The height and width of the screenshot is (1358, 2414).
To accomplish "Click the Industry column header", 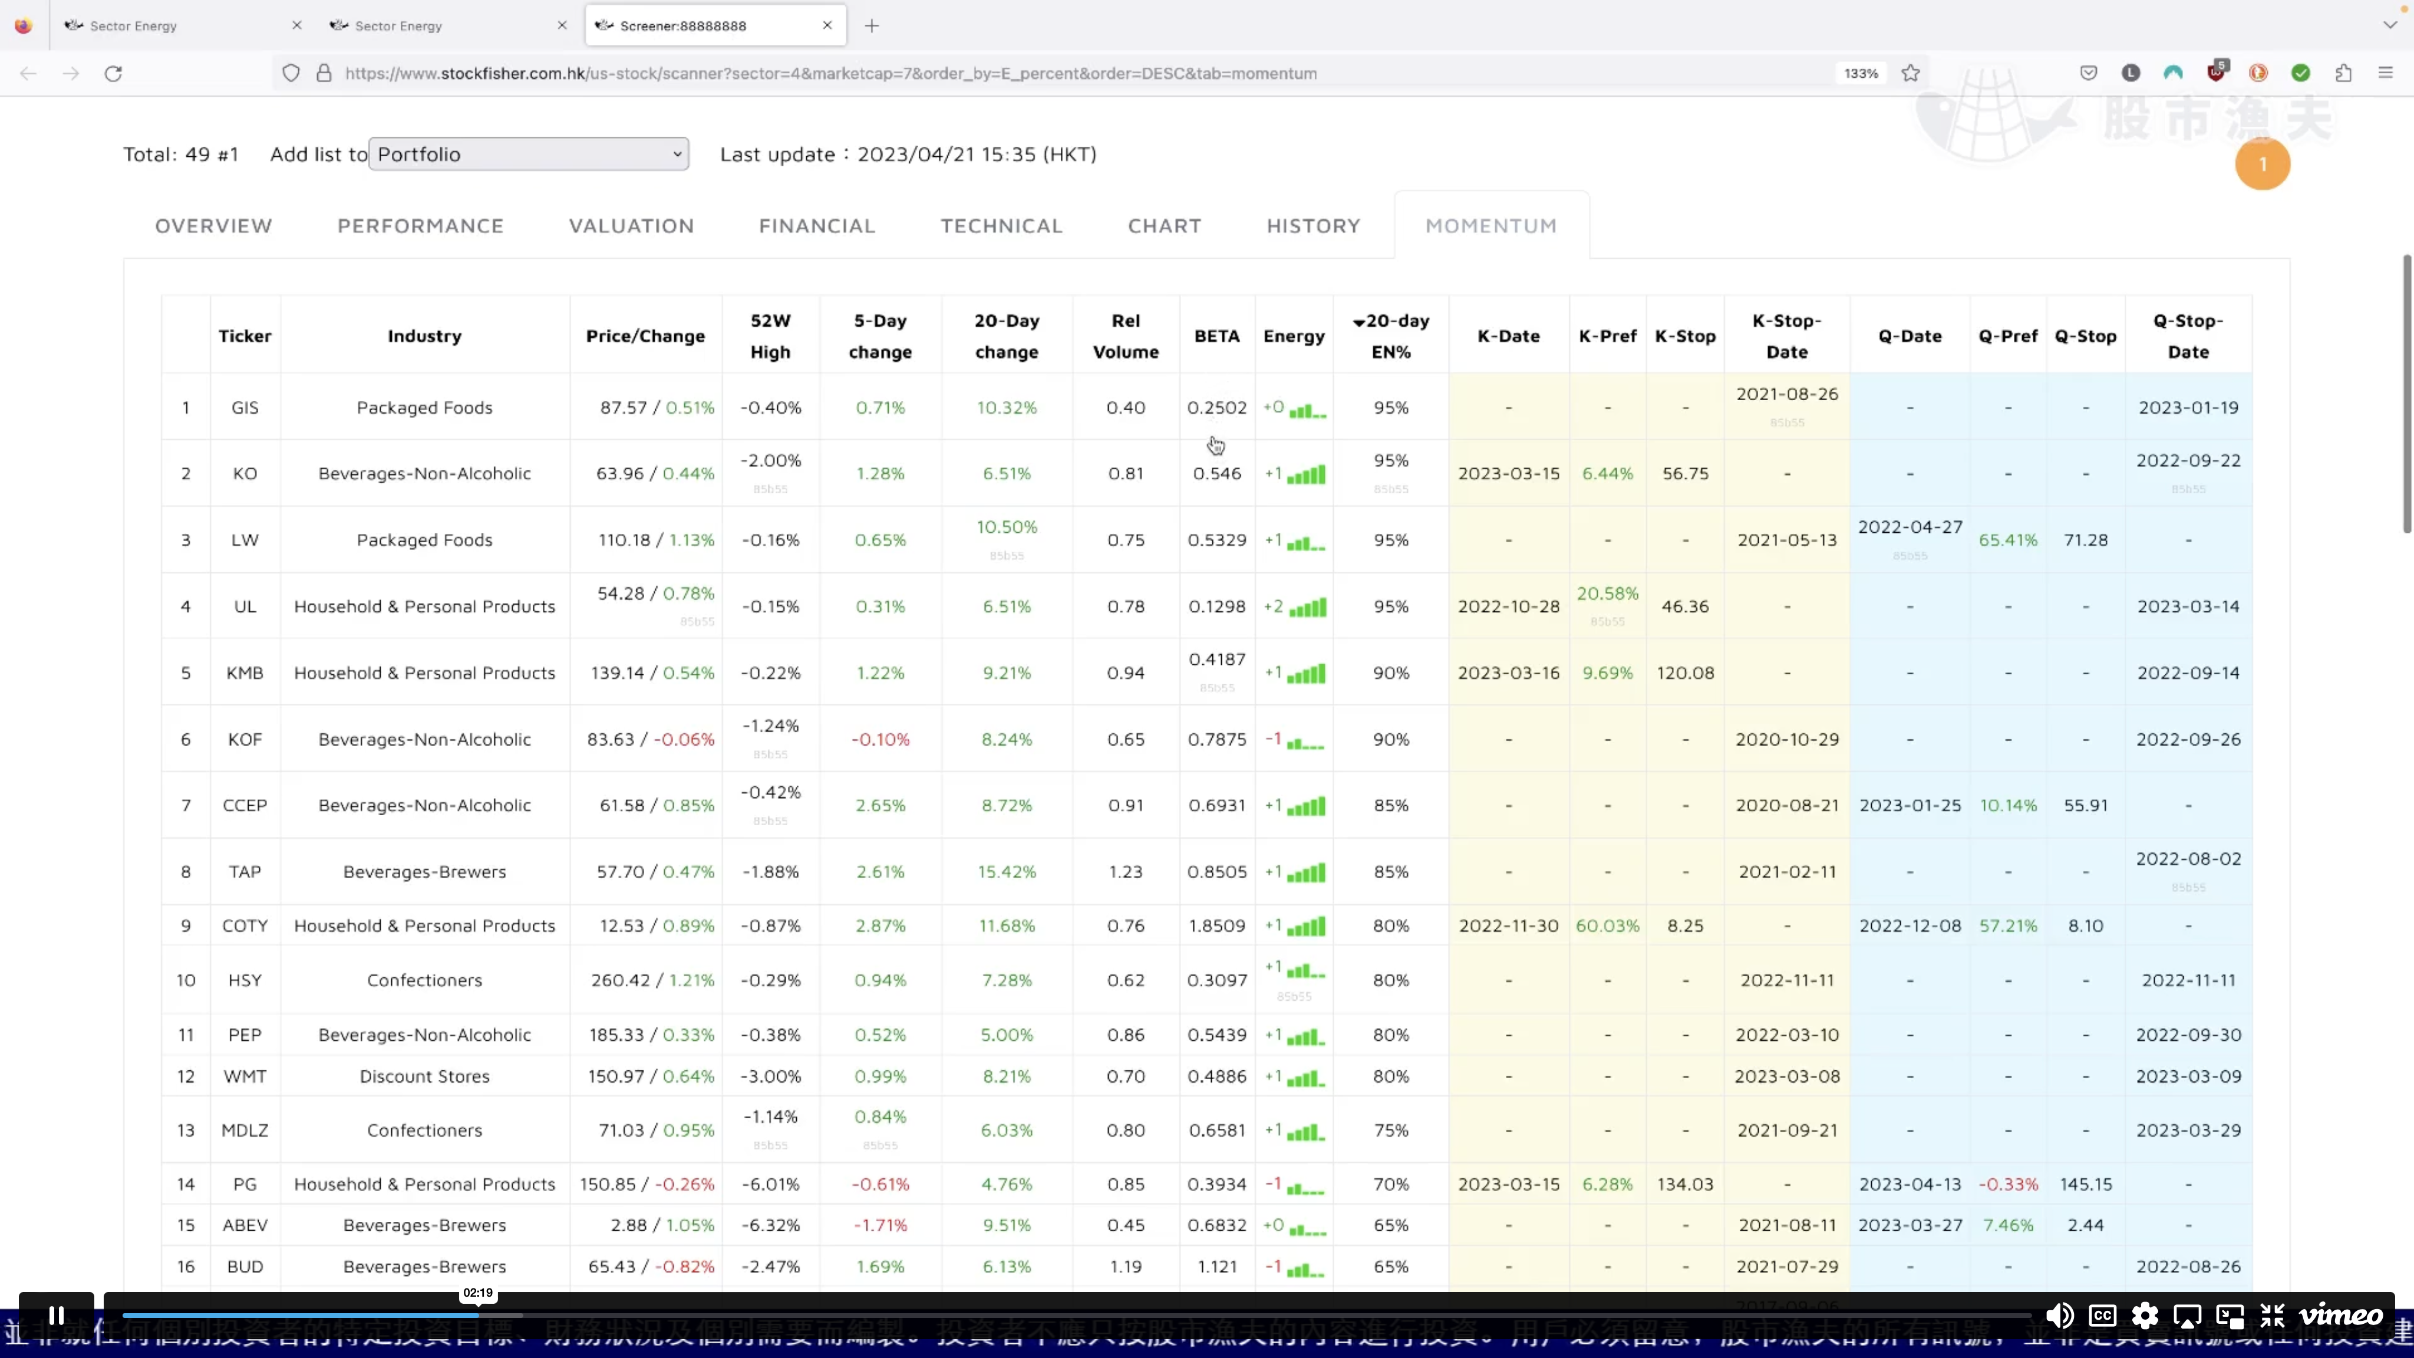I will [x=424, y=335].
